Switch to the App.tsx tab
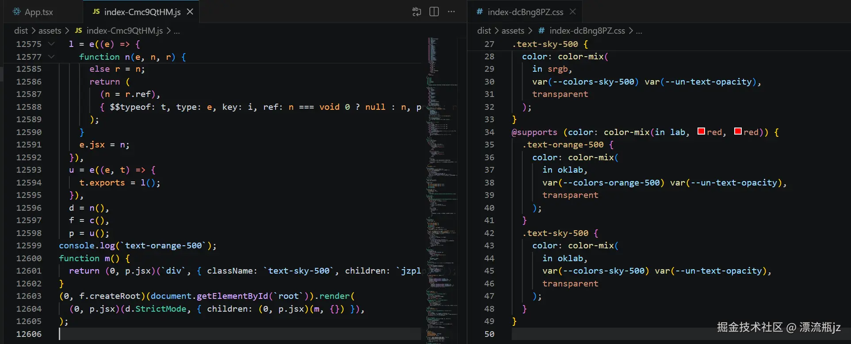The image size is (851, 344). (x=33, y=12)
